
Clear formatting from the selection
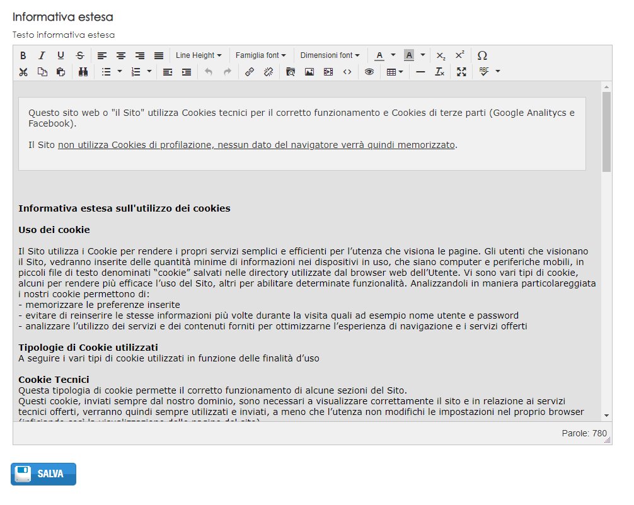(439, 72)
